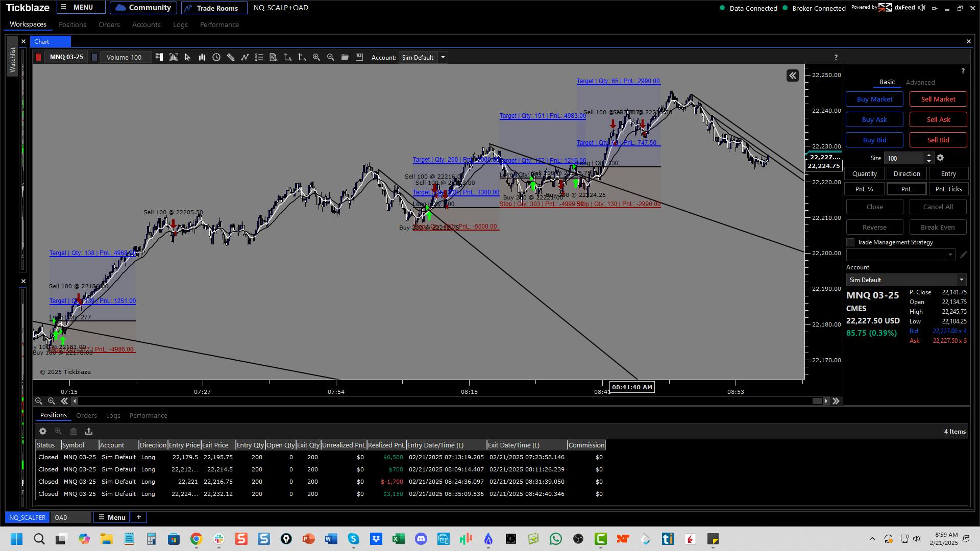Screen dimensions: 980x551
Task: Open the lower Performance tab
Action: pyautogui.click(x=148, y=415)
